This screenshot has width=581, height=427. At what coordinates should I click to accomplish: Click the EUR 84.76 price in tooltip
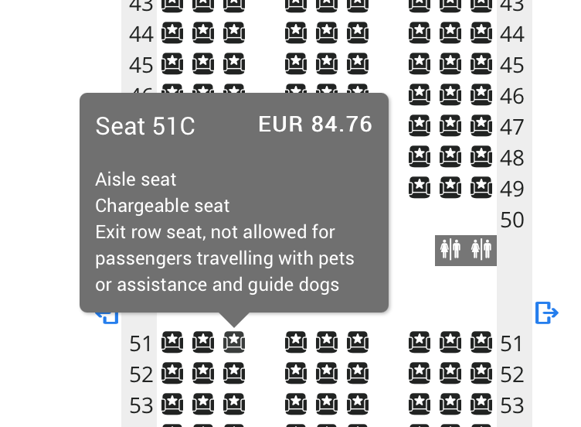315,125
